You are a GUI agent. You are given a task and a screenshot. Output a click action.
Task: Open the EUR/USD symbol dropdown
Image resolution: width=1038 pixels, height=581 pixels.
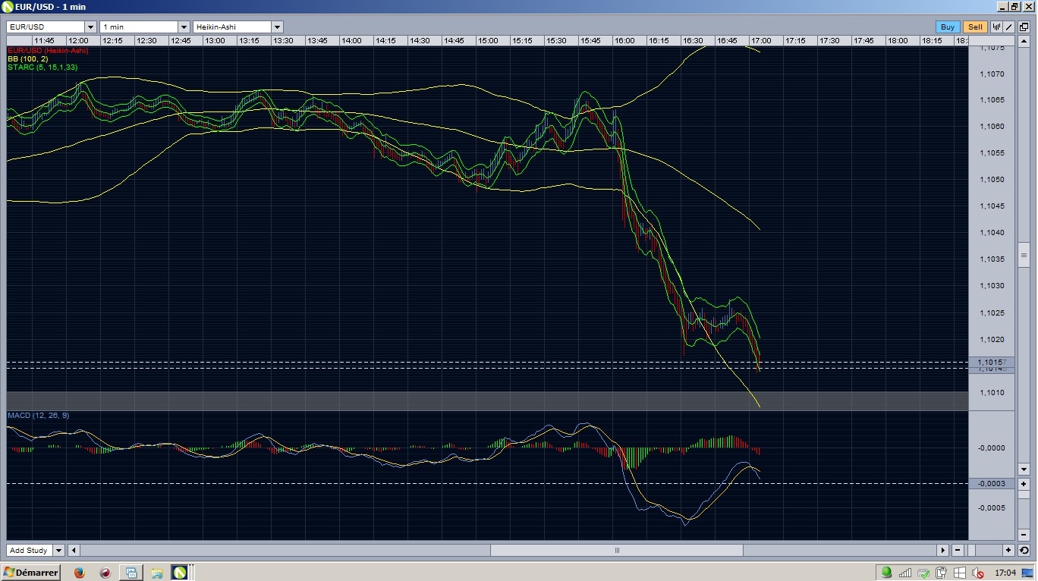90,27
